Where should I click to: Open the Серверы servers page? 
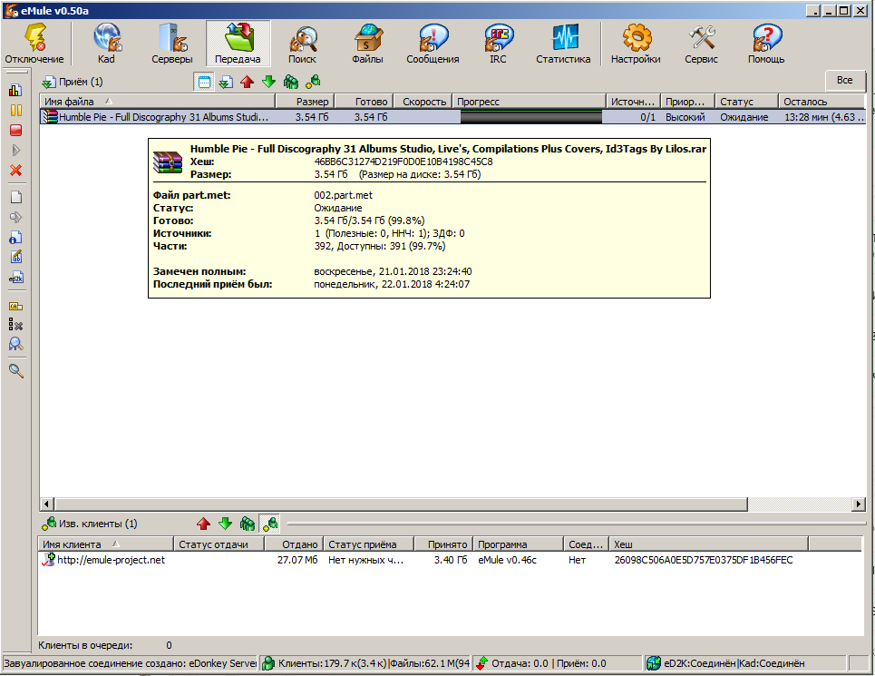tap(172, 44)
